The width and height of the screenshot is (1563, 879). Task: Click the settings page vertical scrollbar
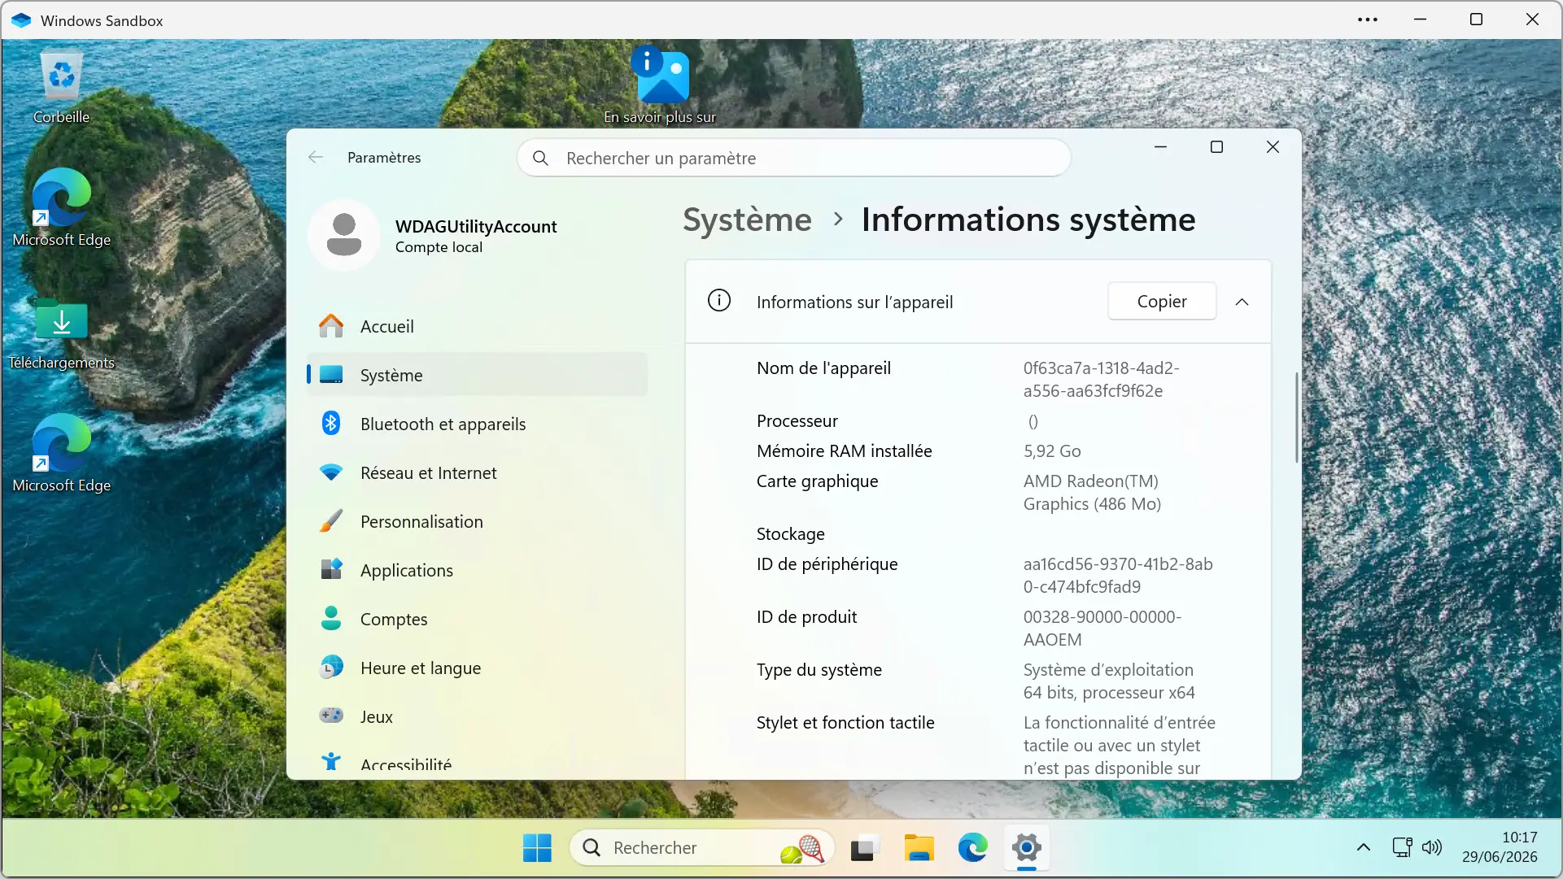pos(1296,418)
